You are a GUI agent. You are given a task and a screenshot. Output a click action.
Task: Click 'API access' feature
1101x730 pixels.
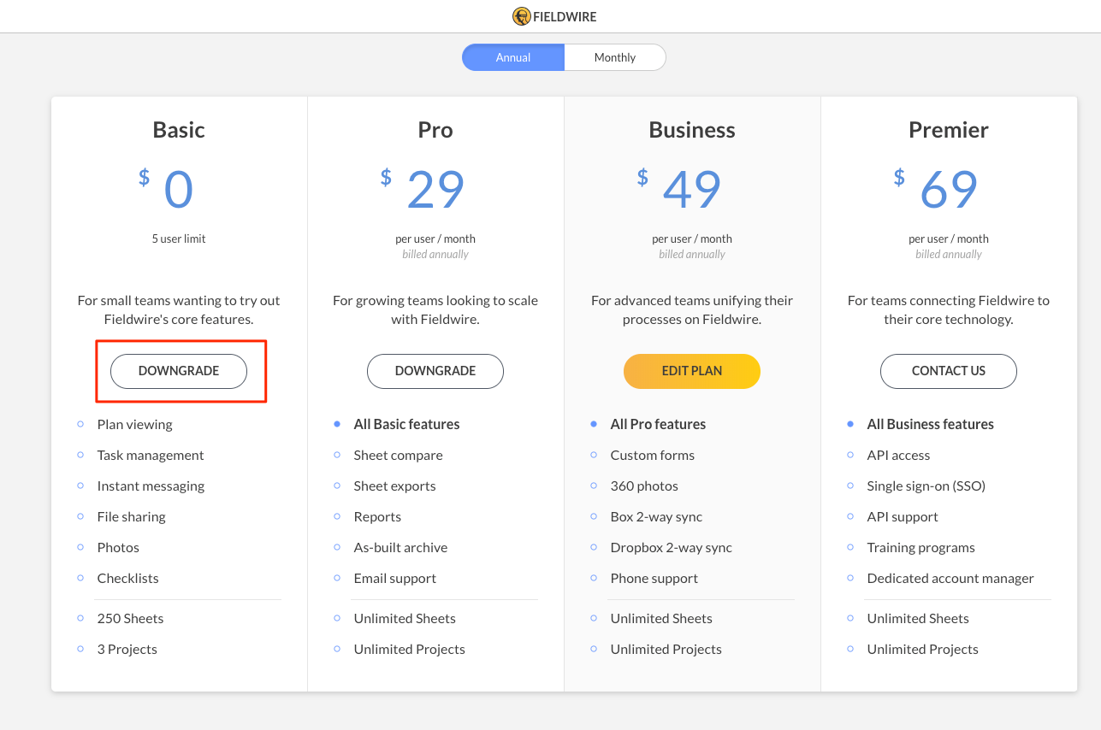[898, 455]
